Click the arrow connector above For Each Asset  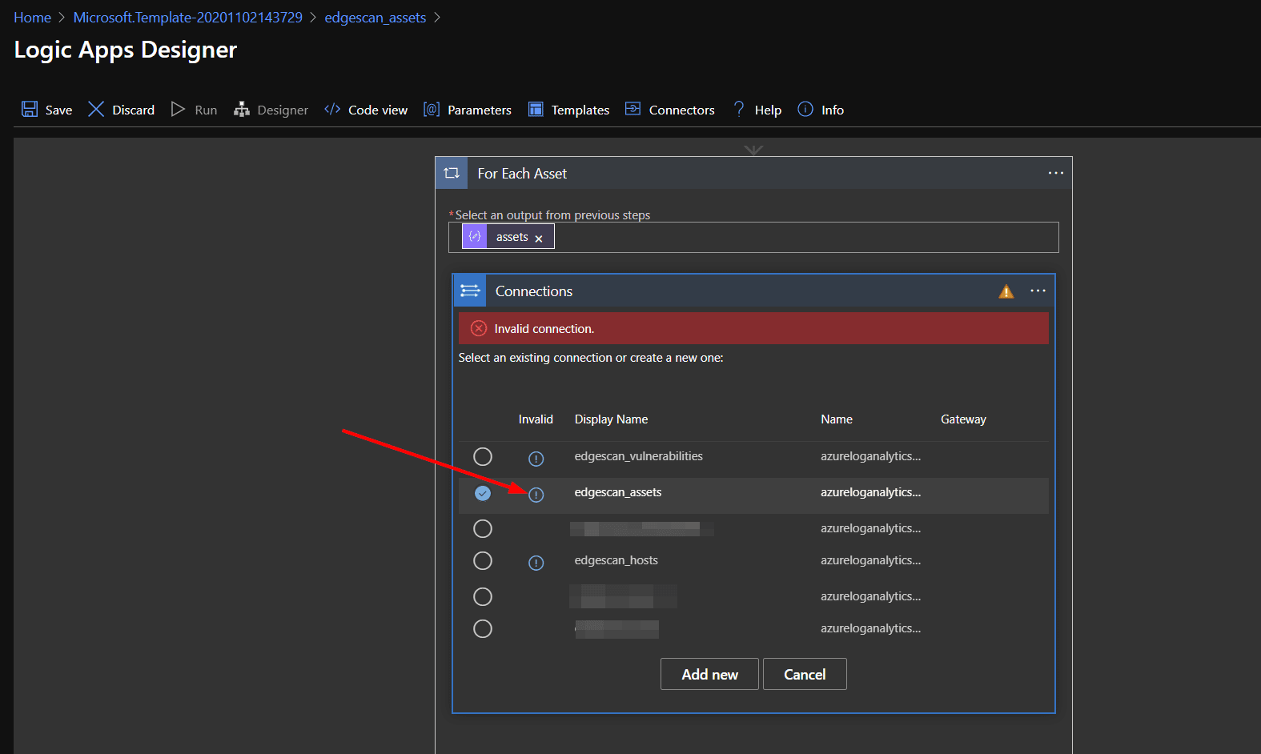tap(753, 150)
